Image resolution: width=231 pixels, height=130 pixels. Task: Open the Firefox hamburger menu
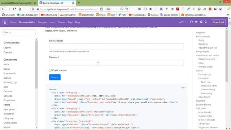pyautogui.click(x=228, y=9)
